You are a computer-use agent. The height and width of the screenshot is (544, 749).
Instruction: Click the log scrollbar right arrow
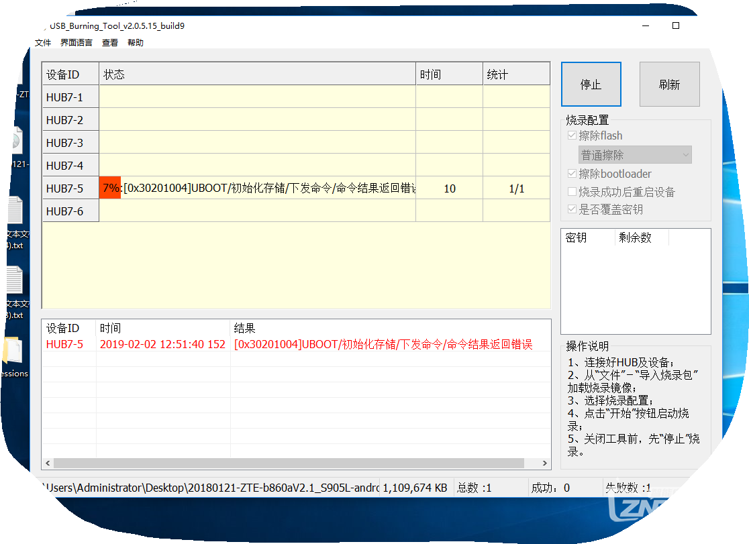(x=544, y=464)
